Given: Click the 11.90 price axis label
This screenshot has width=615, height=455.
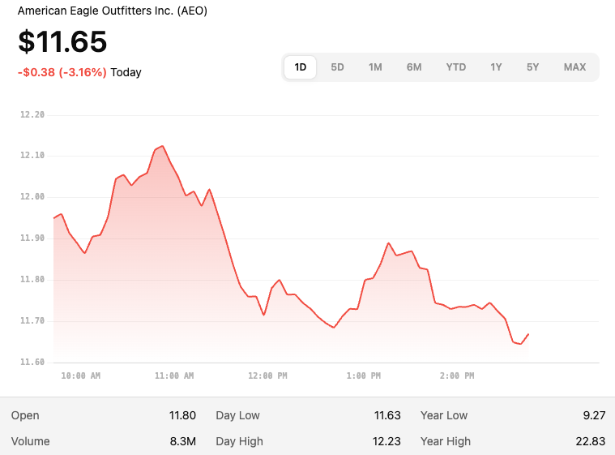Looking at the screenshot, I should pyautogui.click(x=32, y=238).
